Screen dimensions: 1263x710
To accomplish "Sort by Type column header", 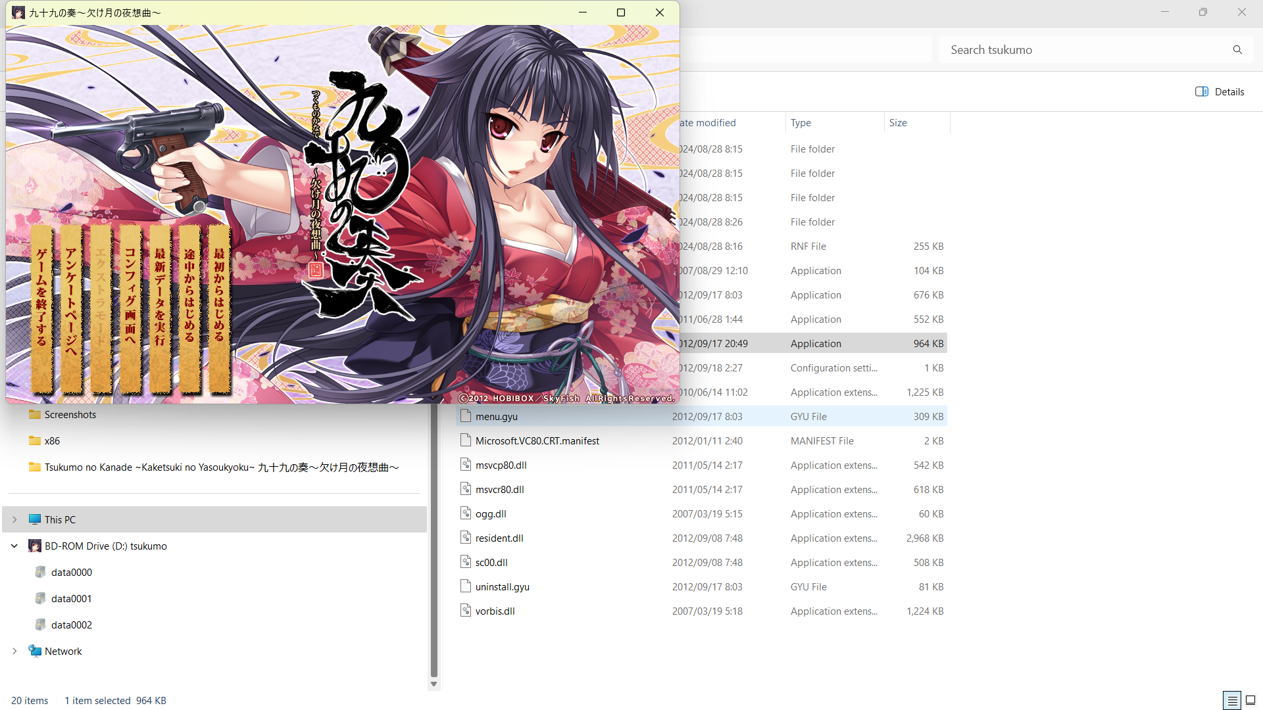I will click(834, 123).
